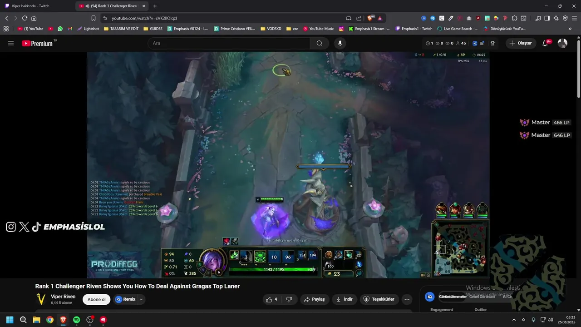Expand the Remix dropdown arrow
The image size is (581, 327).
141,299
